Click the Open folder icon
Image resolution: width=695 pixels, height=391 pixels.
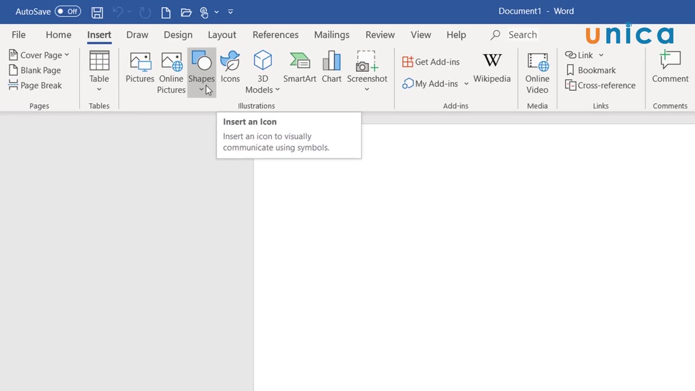[x=186, y=12]
